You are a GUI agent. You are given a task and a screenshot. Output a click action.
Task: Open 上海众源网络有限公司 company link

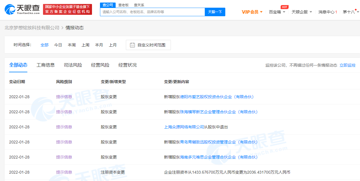[184, 127]
